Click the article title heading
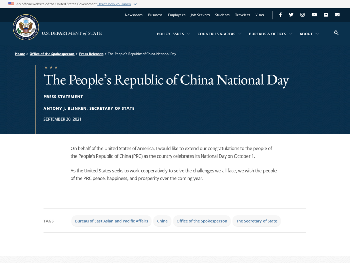Image resolution: width=350 pixels, height=263 pixels. pyautogui.click(x=166, y=80)
